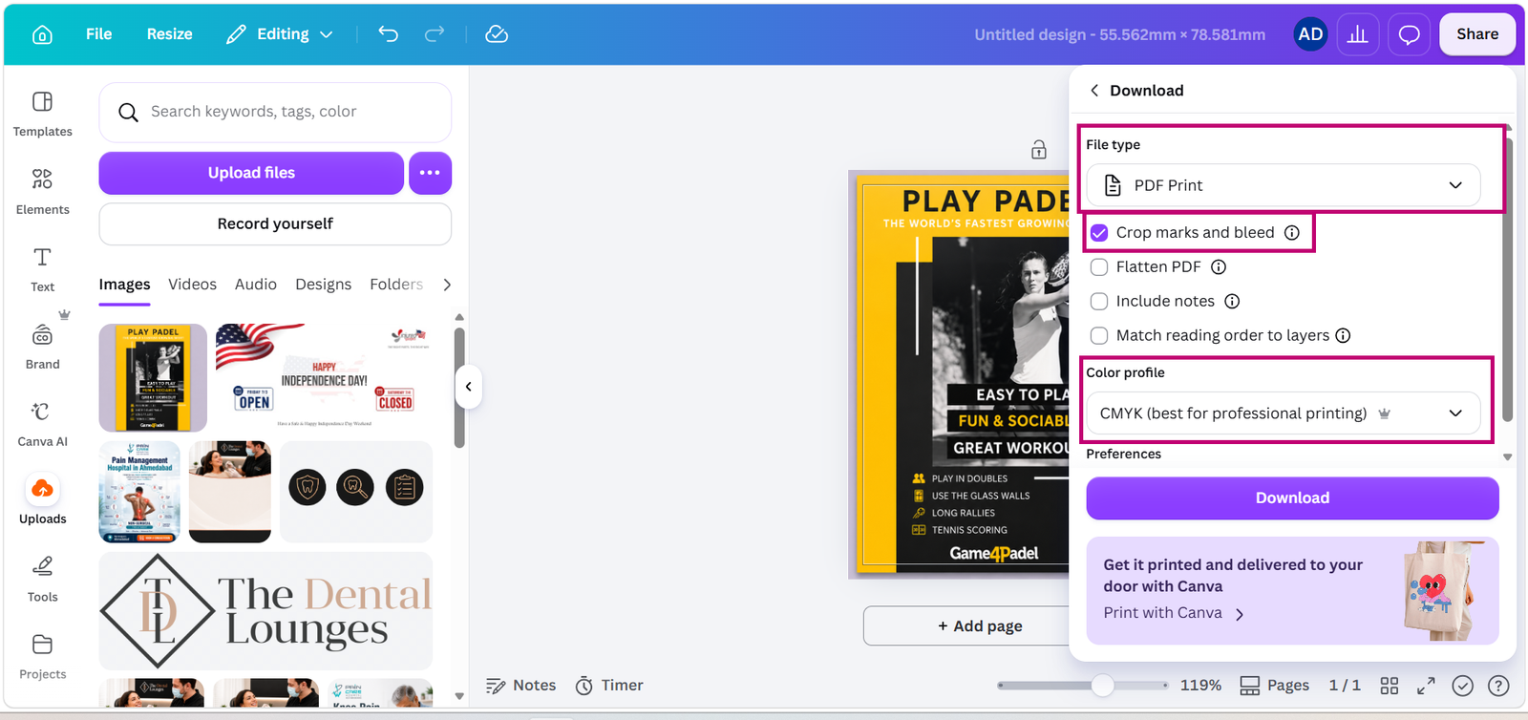Open more upload options button
The image size is (1528, 720).
[x=430, y=173]
